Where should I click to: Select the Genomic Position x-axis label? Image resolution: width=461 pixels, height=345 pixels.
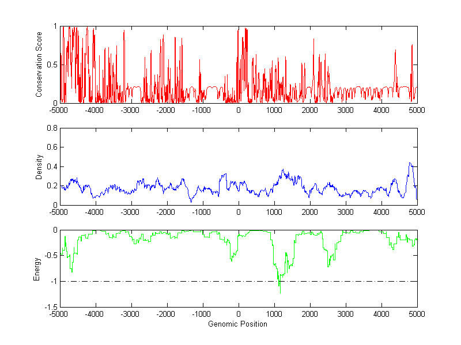(x=238, y=324)
